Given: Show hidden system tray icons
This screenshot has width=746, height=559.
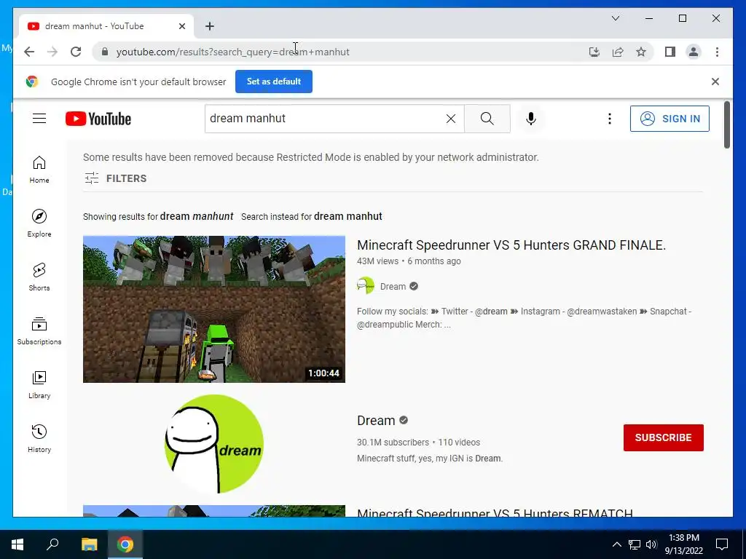Looking at the screenshot, I should 616,544.
